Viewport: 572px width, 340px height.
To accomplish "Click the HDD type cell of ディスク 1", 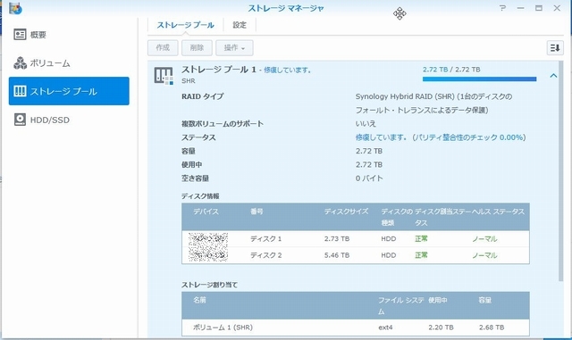I will [389, 238].
